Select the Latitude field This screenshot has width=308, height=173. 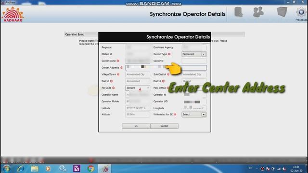pyautogui.click(x=138, y=108)
